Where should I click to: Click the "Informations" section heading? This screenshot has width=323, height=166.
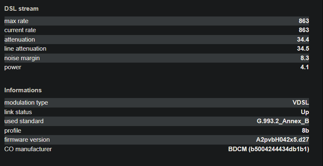(23, 90)
